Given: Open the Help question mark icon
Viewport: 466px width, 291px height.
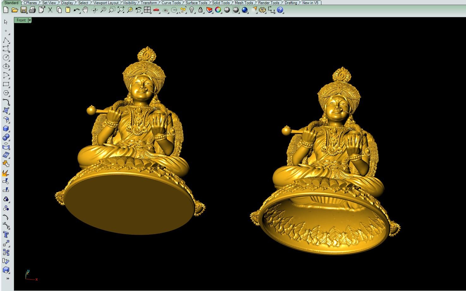Looking at the screenshot, I should [x=280, y=10].
